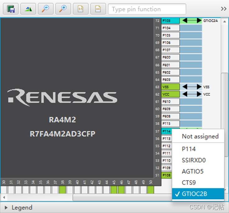Click pin 71 P104 box
This screenshot has height=213, width=229.
point(170,28)
